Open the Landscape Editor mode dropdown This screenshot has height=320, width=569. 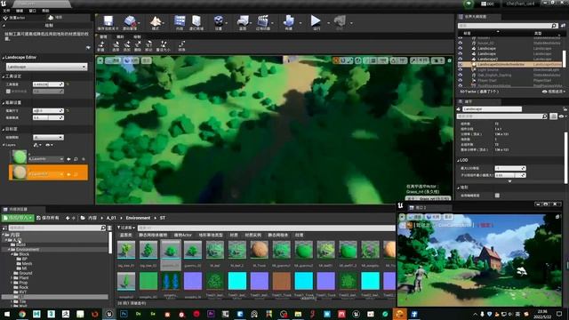pos(47,67)
